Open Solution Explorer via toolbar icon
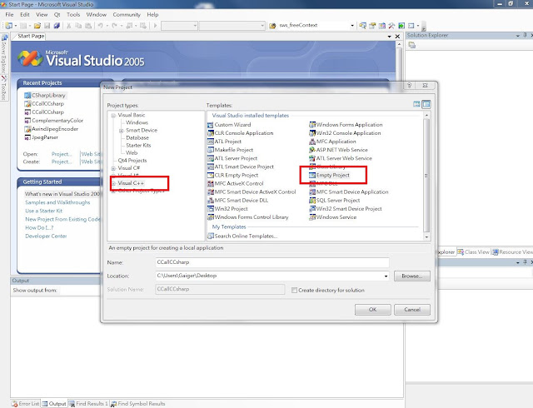Screen dimensions: 533x408 click(x=363, y=26)
